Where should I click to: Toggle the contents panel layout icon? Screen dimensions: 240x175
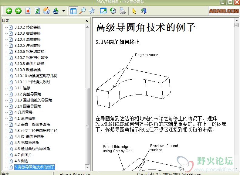(x=73, y=11)
